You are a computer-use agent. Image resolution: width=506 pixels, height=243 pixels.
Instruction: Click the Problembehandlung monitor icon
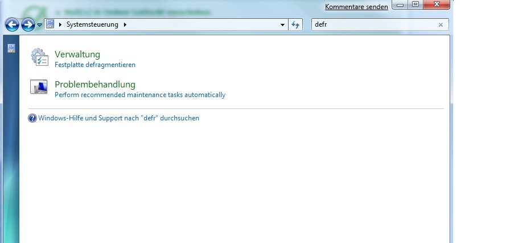[39, 87]
